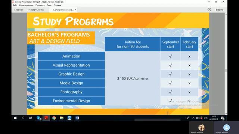This screenshot has height=134, width=239.
Task: Click the scroll up arrow of the document
Action: pyautogui.click(x=226, y=14)
